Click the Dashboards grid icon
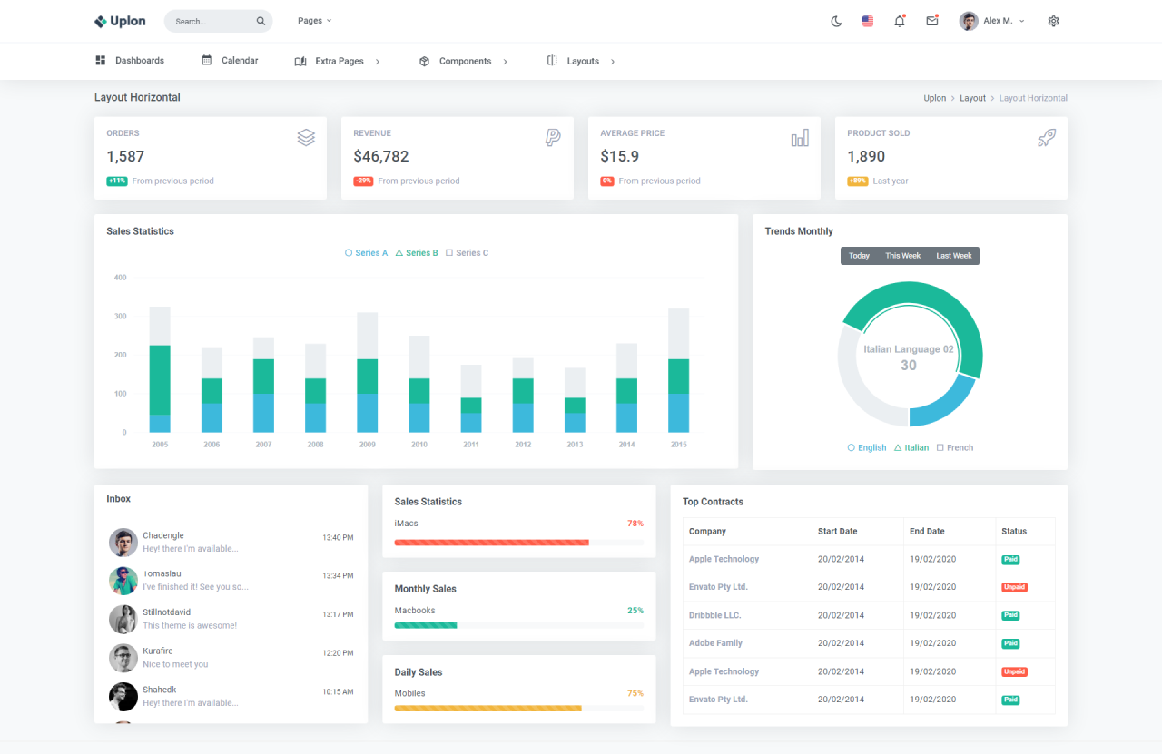 101,60
